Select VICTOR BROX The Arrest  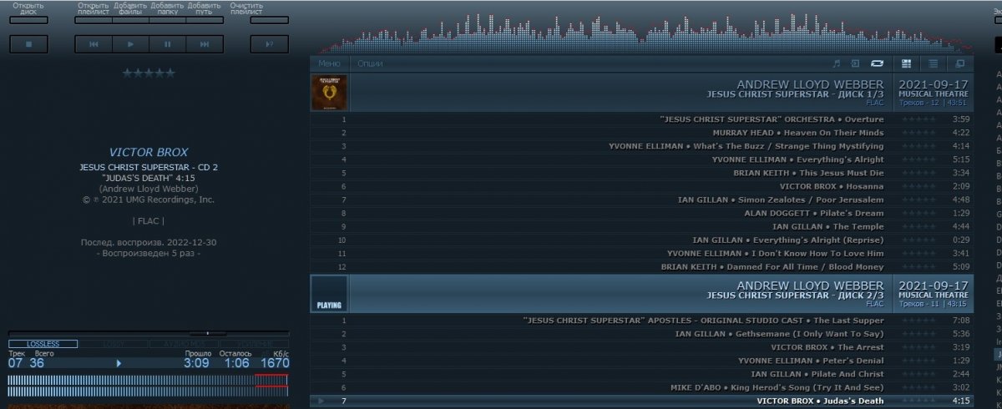[641, 347]
